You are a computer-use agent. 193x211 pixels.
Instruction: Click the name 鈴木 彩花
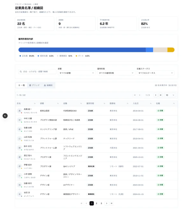(x=28, y=146)
